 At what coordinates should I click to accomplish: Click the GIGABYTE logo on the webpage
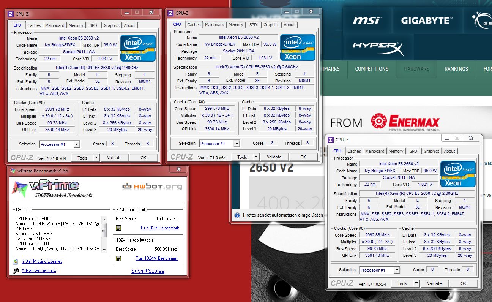tap(427, 21)
